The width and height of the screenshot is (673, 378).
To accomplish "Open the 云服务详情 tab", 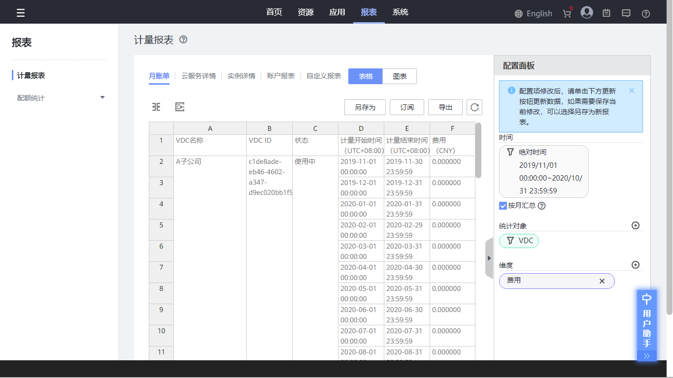I will point(199,76).
